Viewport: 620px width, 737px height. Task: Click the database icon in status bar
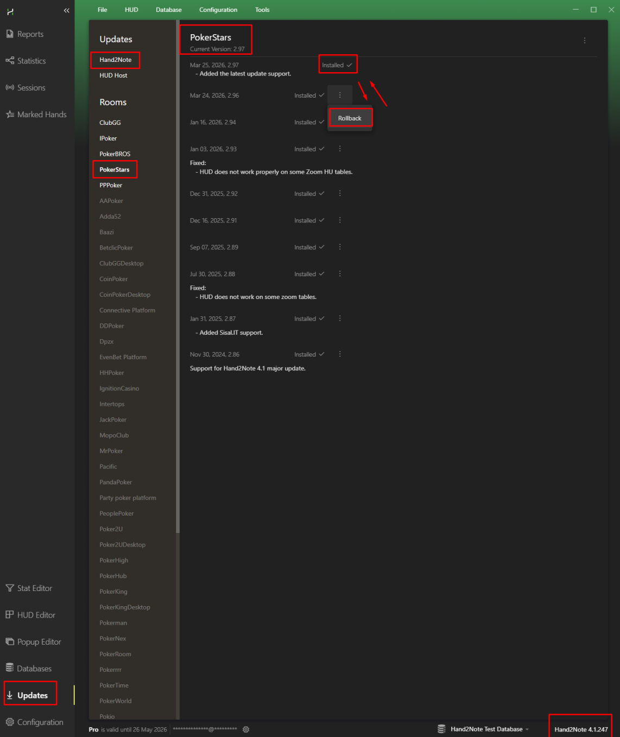[x=441, y=729]
